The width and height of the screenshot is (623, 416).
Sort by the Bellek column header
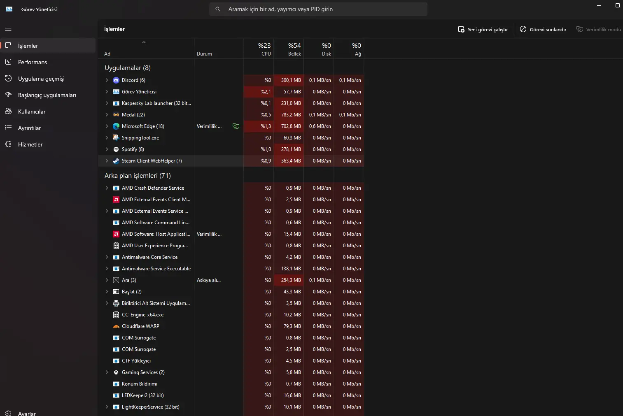pos(289,49)
